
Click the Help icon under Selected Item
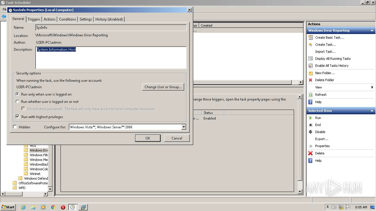pos(310,161)
